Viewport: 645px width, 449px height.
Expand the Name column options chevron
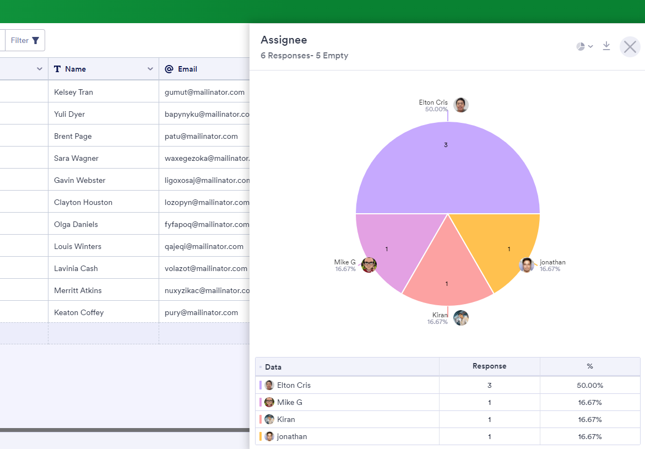pos(150,69)
